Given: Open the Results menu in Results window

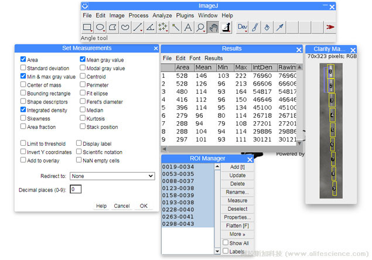Looking at the screenshot, I should tap(213, 59).
